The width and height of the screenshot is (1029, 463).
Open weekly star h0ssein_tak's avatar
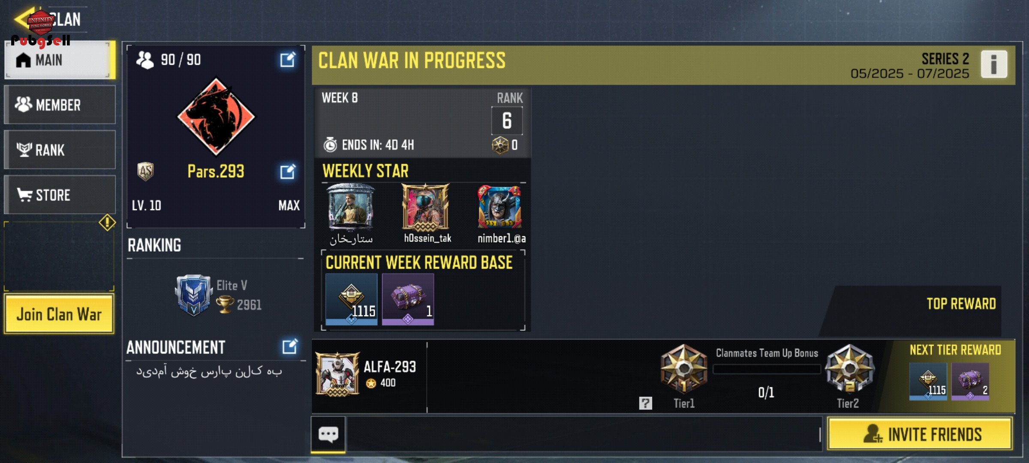(x=426, y=207)
